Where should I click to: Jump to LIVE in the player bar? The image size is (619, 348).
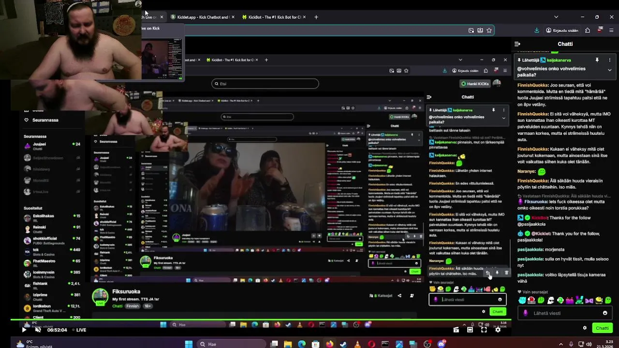(x=81, y=330)
